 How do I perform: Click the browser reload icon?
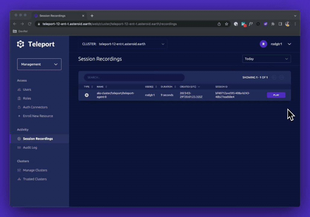click(29, 24)
